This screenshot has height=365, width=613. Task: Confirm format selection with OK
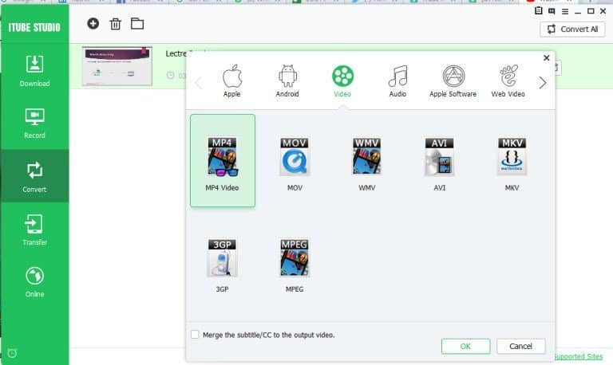pos(465,346)
